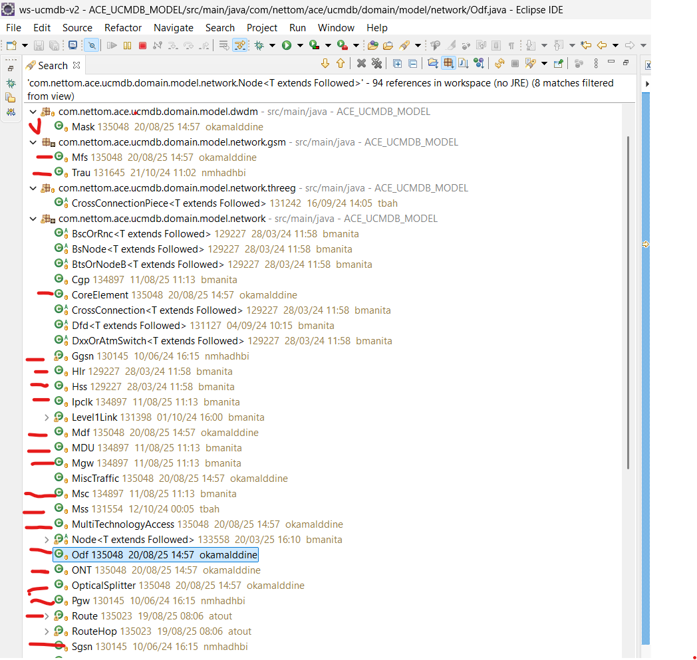This screenshot has width=697, height=660.
Task: Select the OpticalSplitter search result
Action: coord(103,586)
